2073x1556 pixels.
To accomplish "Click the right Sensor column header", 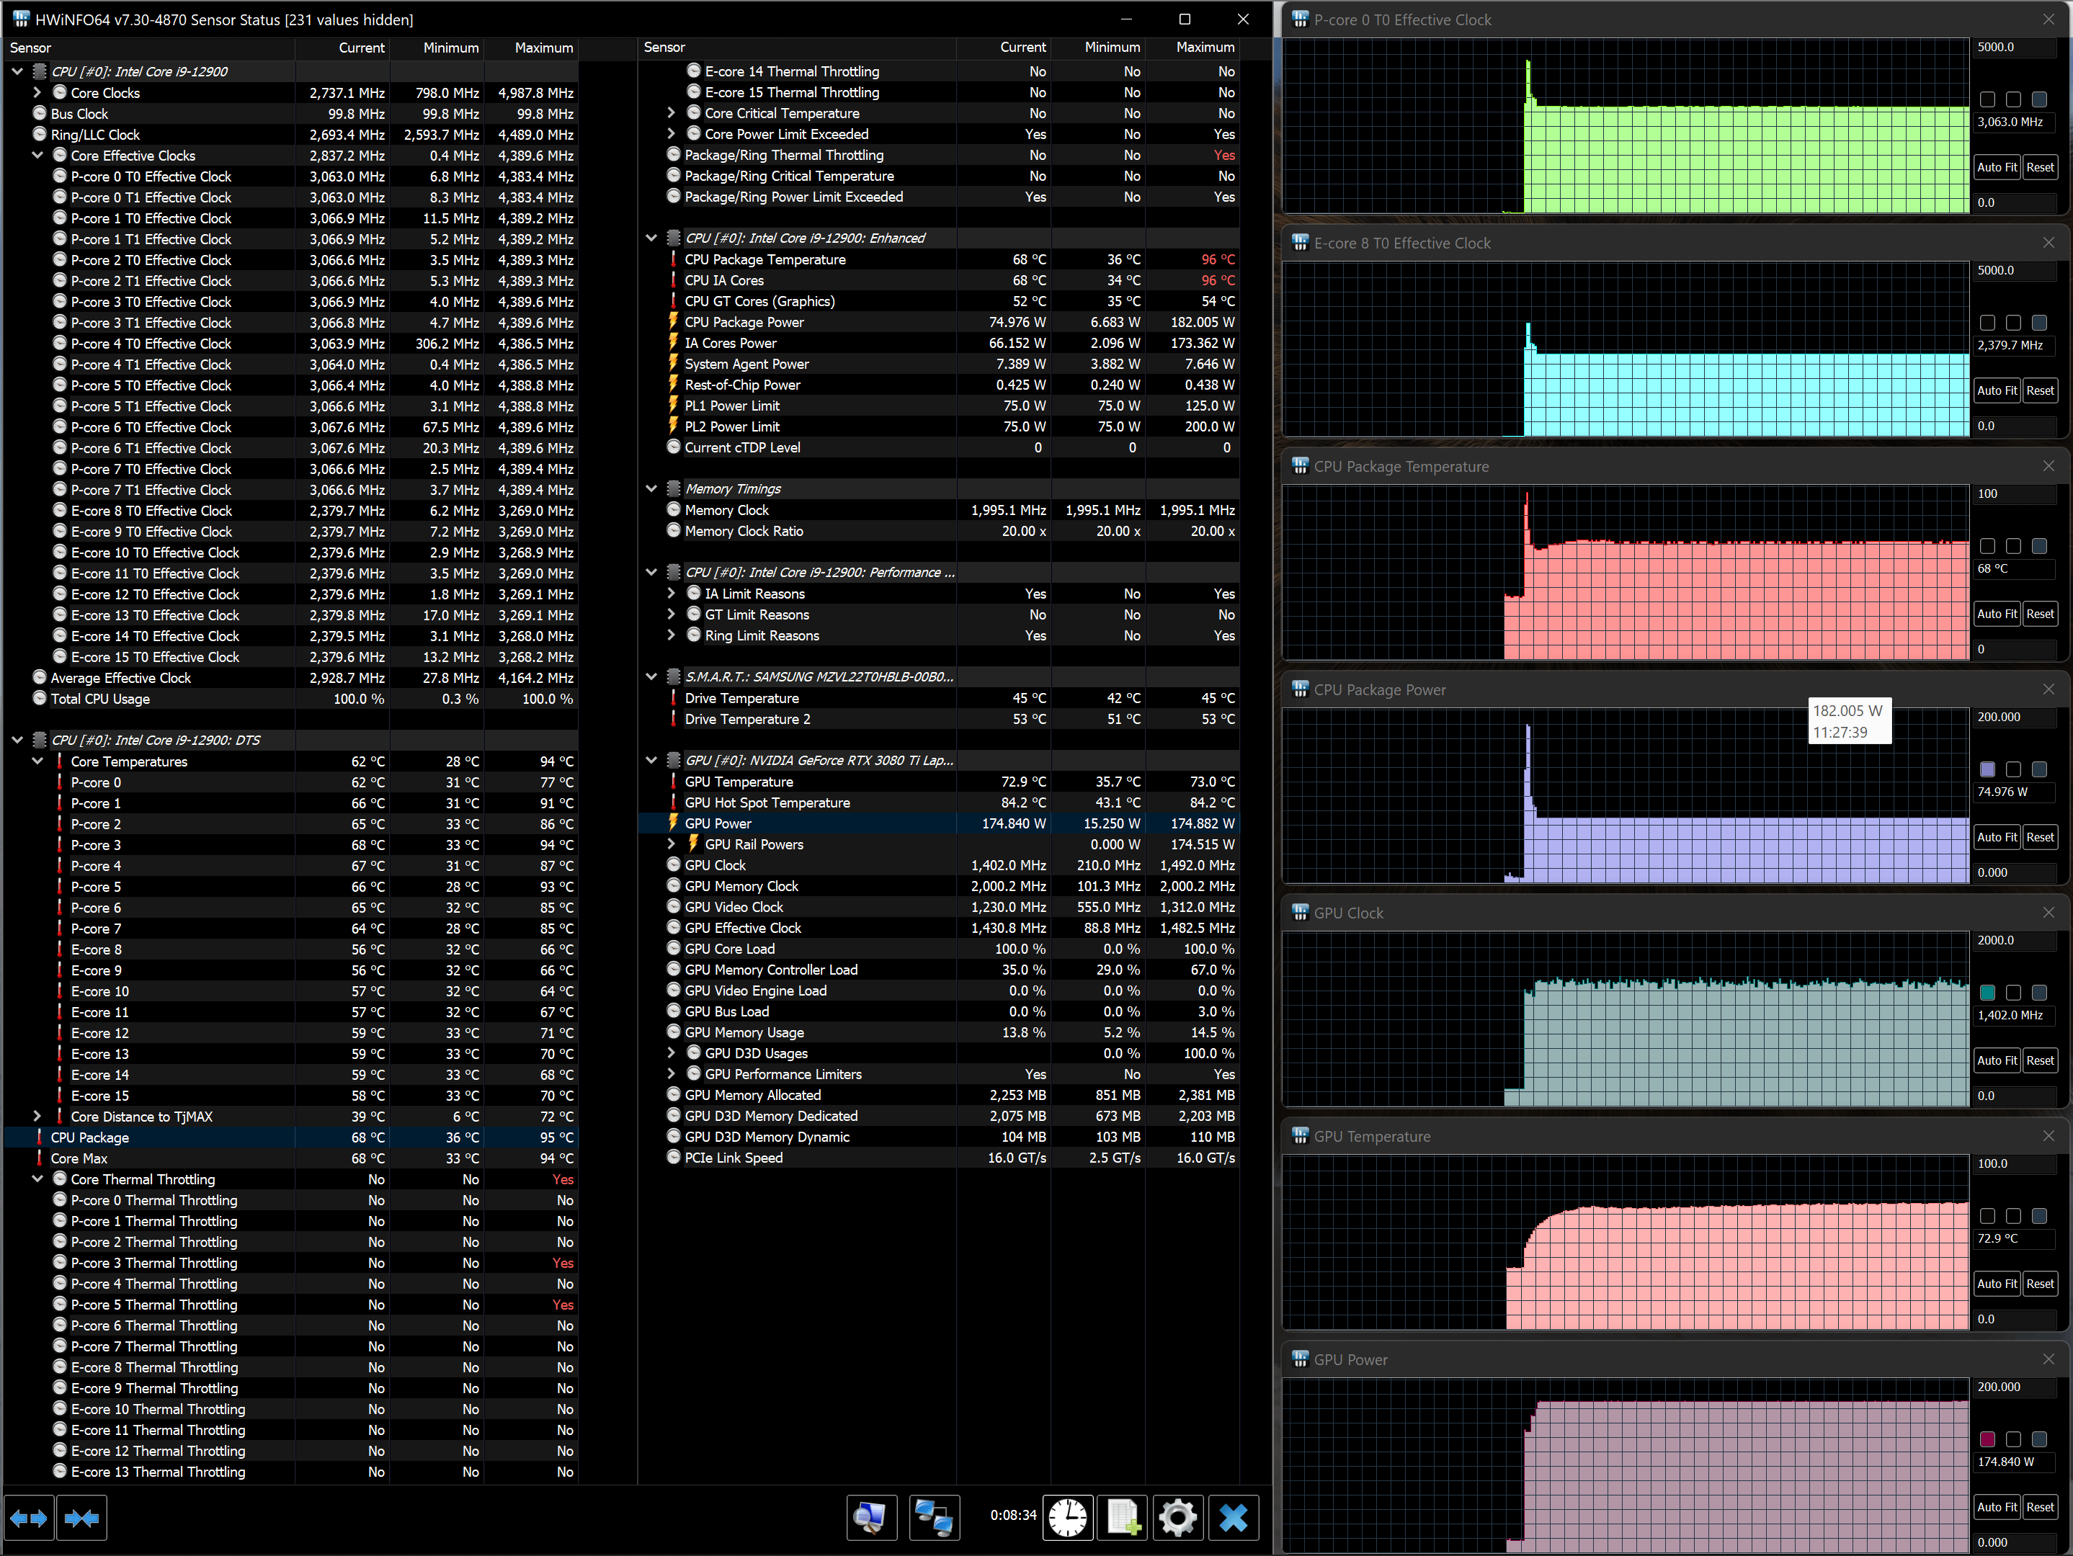I will coord(664,47).
